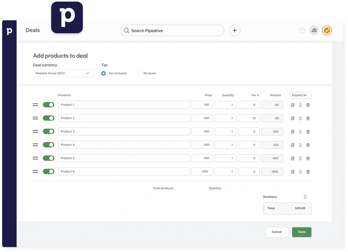Expand the Product 5 row details

[300, 158]
